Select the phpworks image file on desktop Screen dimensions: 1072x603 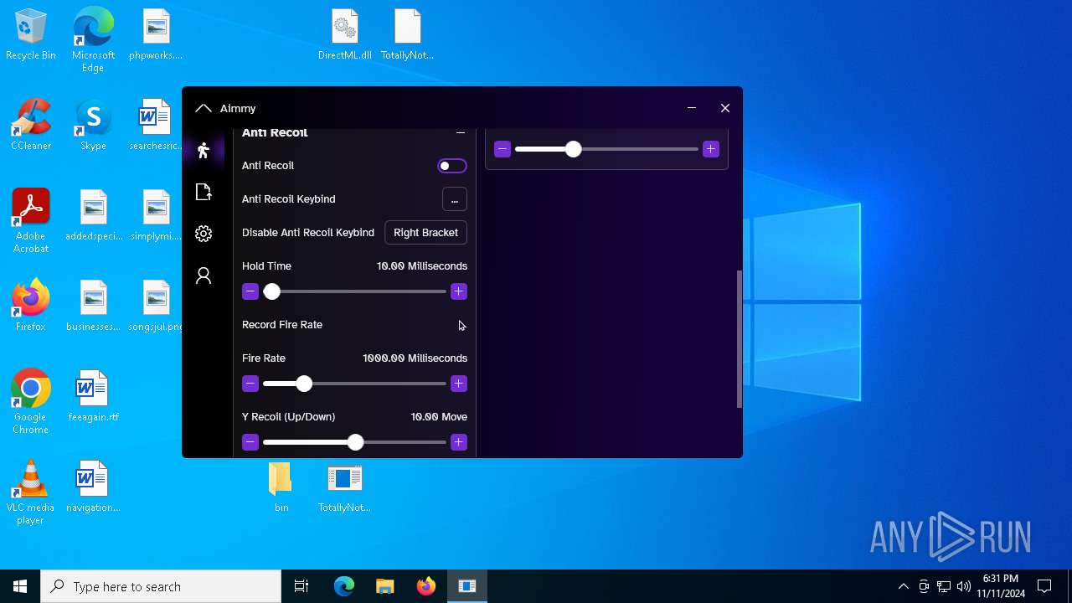156,35
